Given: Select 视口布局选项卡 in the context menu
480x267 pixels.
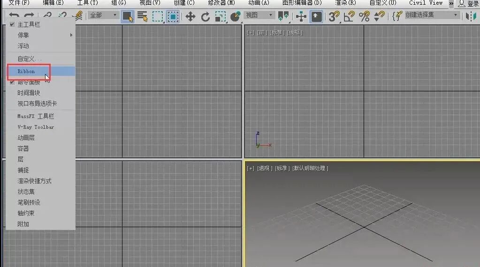Looking at the screenshot, I should pos(40,104).
